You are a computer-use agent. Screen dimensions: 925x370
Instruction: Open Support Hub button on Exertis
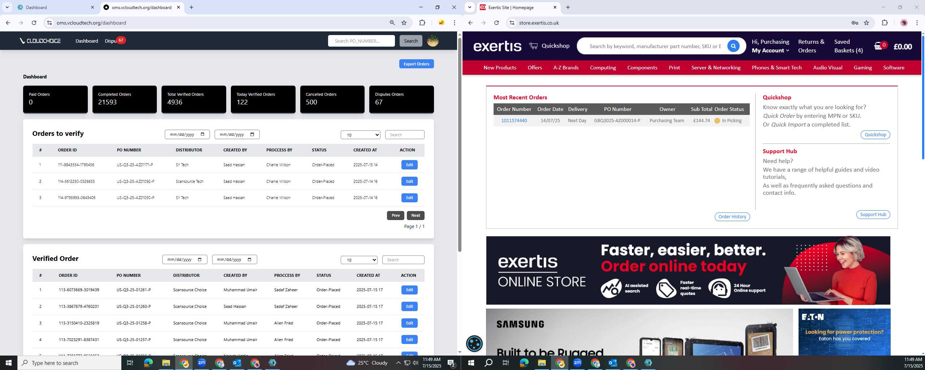coord(873,214)
